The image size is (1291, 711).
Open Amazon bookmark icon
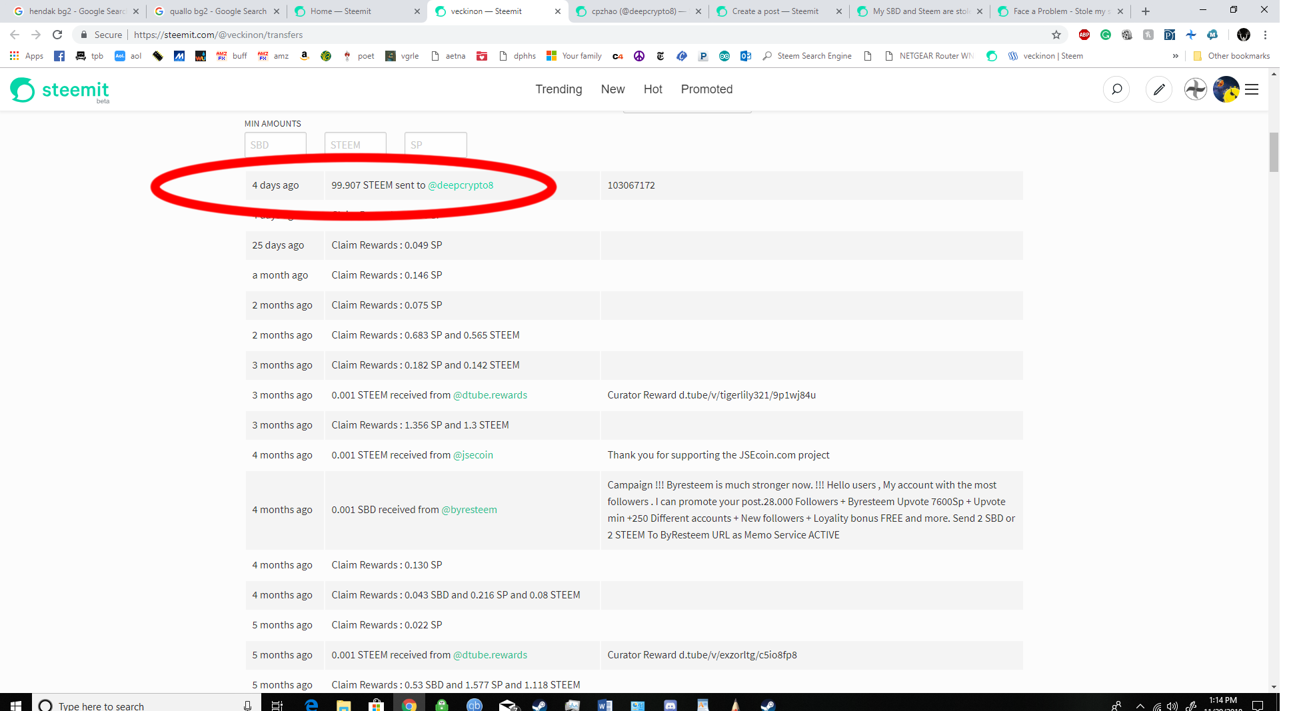(x=305, y=56)
